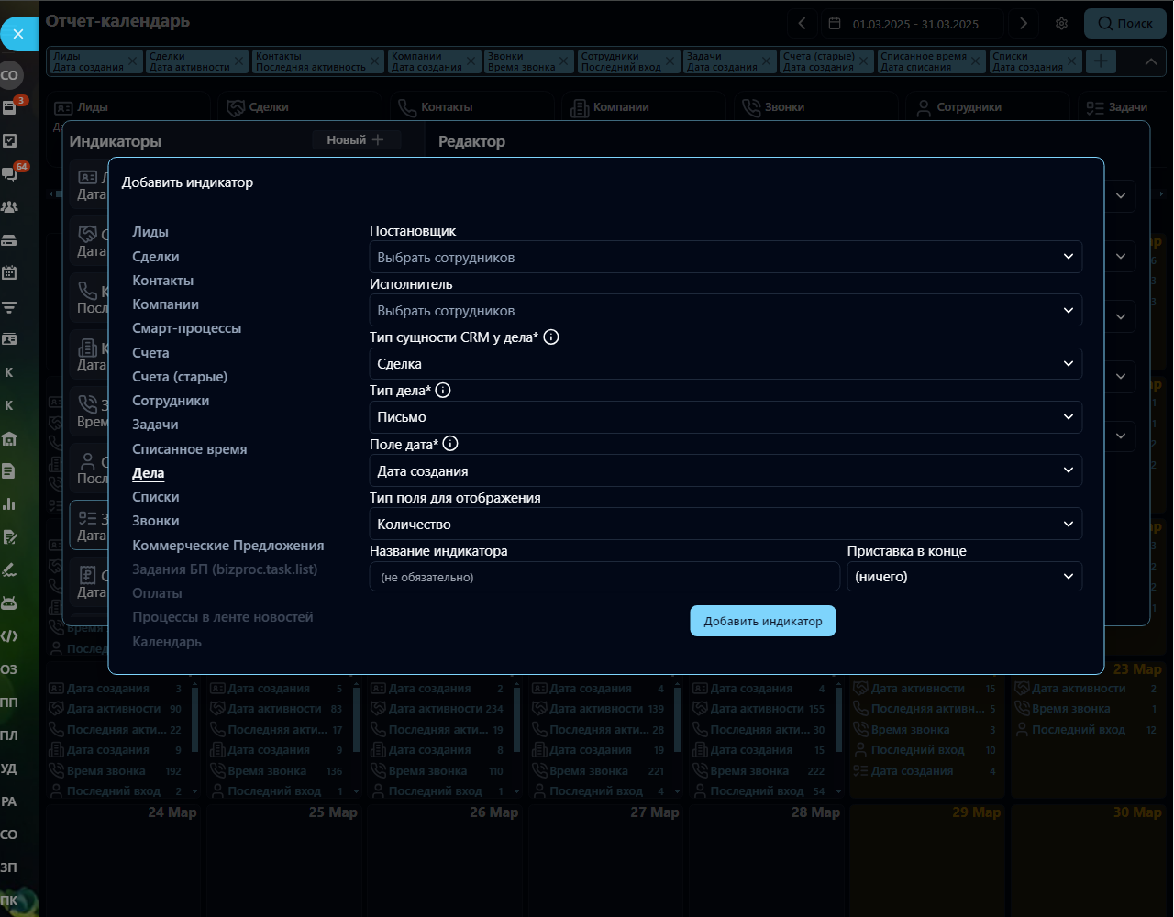Click the Добавить индикатор button
The image size is (1174, 917).
pos(762,621)
